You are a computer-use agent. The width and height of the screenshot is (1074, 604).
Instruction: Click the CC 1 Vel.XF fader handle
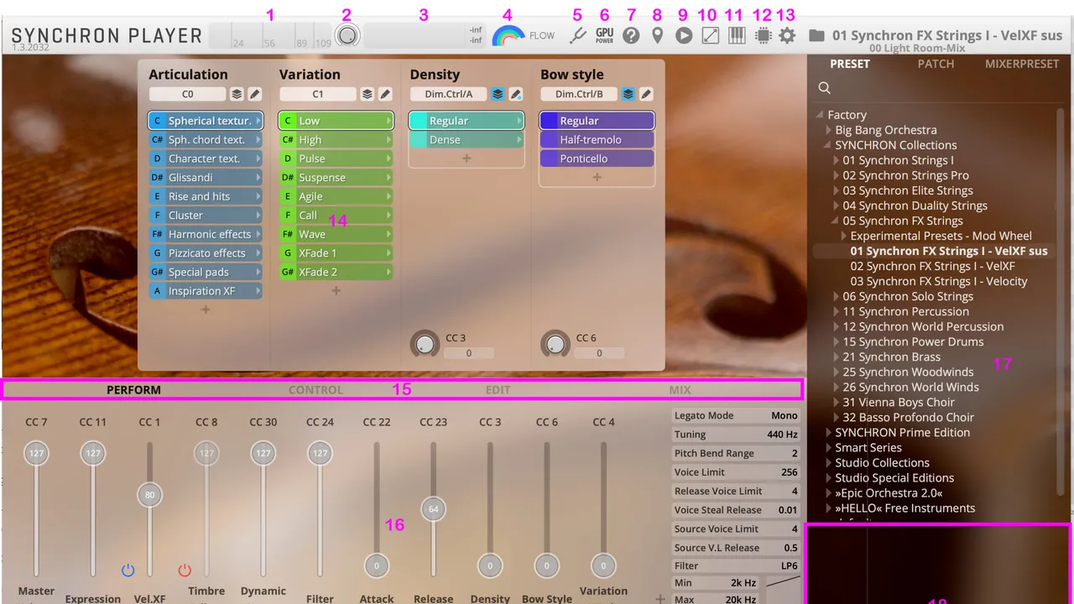[149, 494]
